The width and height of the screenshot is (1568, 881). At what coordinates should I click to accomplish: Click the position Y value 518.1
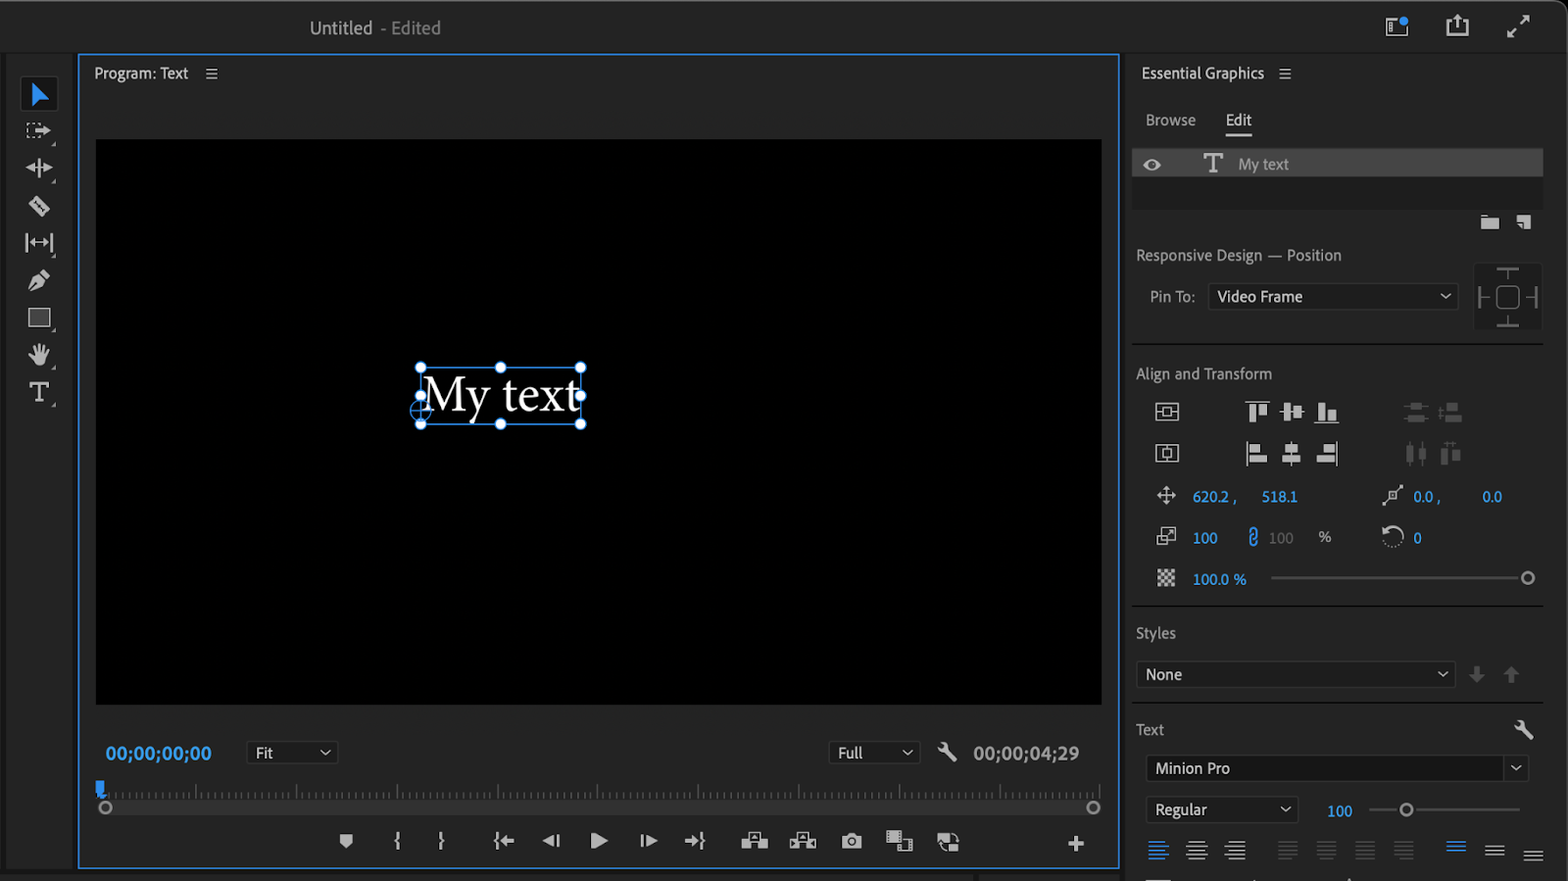1279,497
